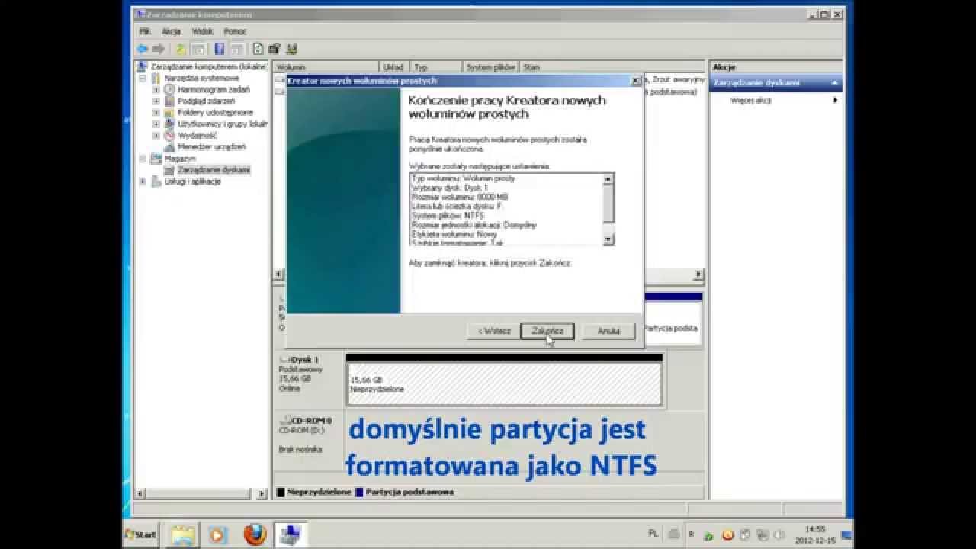Screen dimensions: 976x549
Task: Open the Więcej akcji submenu arrow
Action: click(x=835, y=100)
